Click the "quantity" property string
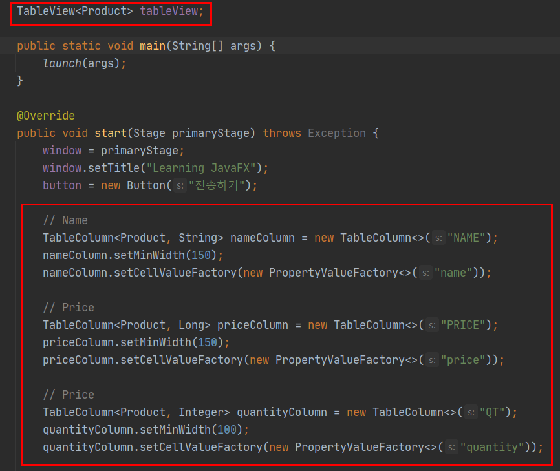The height and width of the screenshot is (471, 560). 492,447
